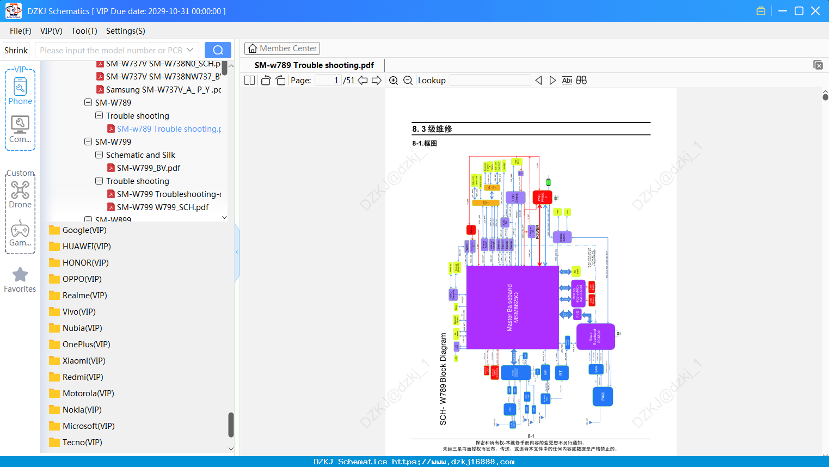Open the Tecno(VIP) folder
The height and width of the screenshot is (467, 829).
point(76,443)
